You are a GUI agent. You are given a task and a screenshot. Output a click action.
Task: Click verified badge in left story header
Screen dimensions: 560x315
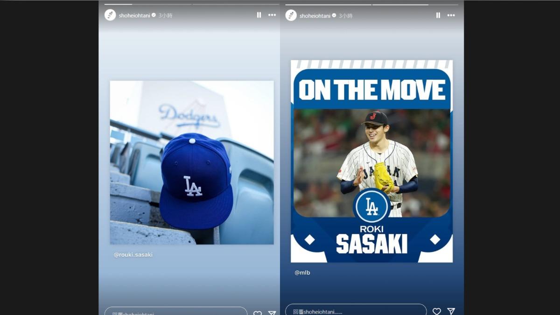tap(154, 15)
